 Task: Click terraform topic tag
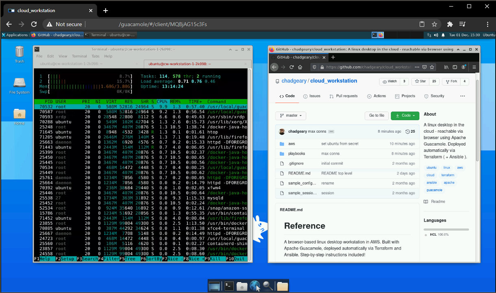pos(448,175)
